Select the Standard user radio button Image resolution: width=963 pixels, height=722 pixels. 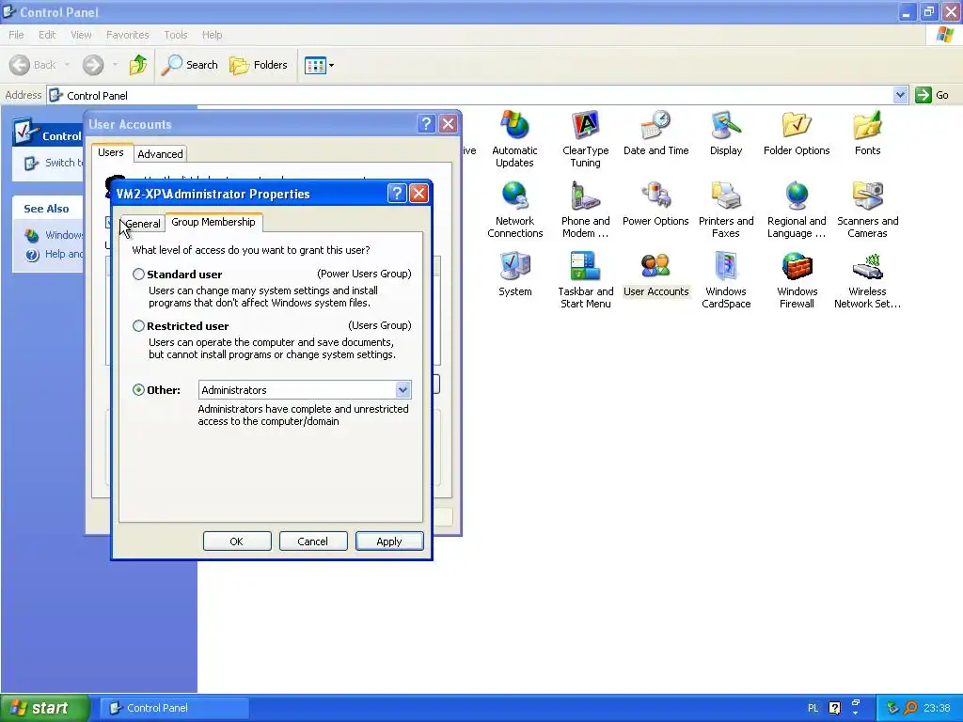point(139,275)
